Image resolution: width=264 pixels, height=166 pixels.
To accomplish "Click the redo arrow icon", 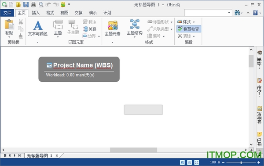I will point(56,4).
